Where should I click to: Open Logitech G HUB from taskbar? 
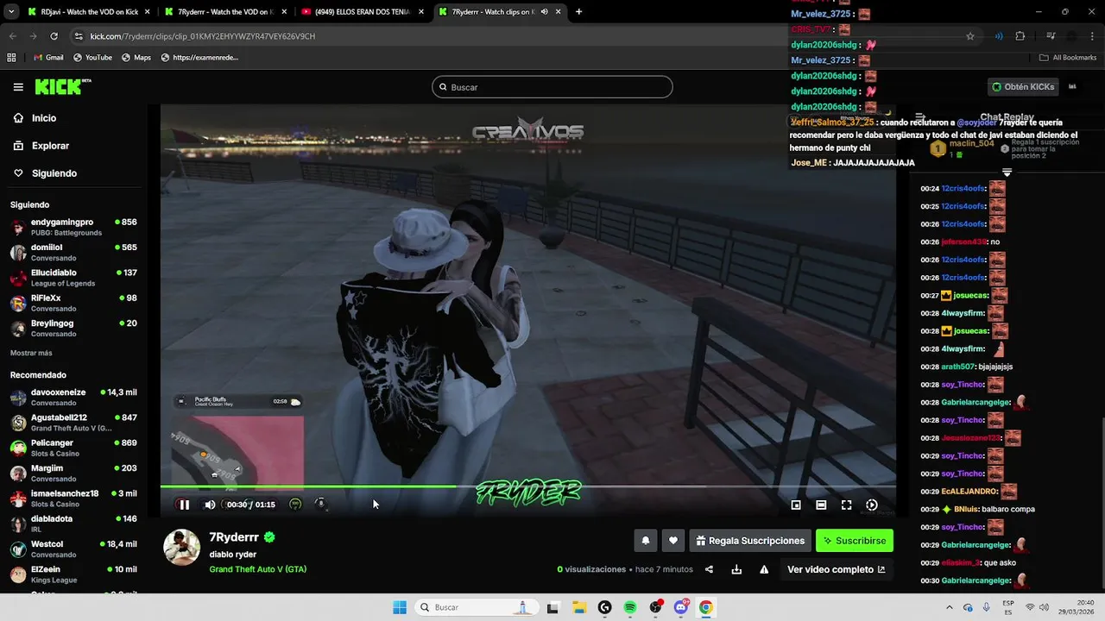coord(604,607)
